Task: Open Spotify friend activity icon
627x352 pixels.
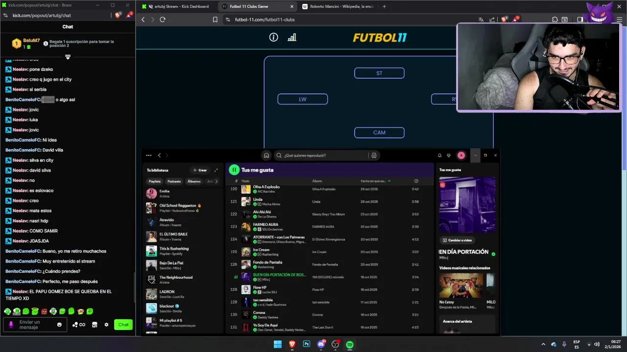Action: coord(449,155)
